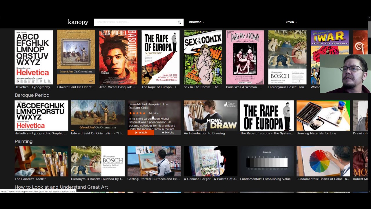Open Edward Said On Orientalism poster

[76, 57]
